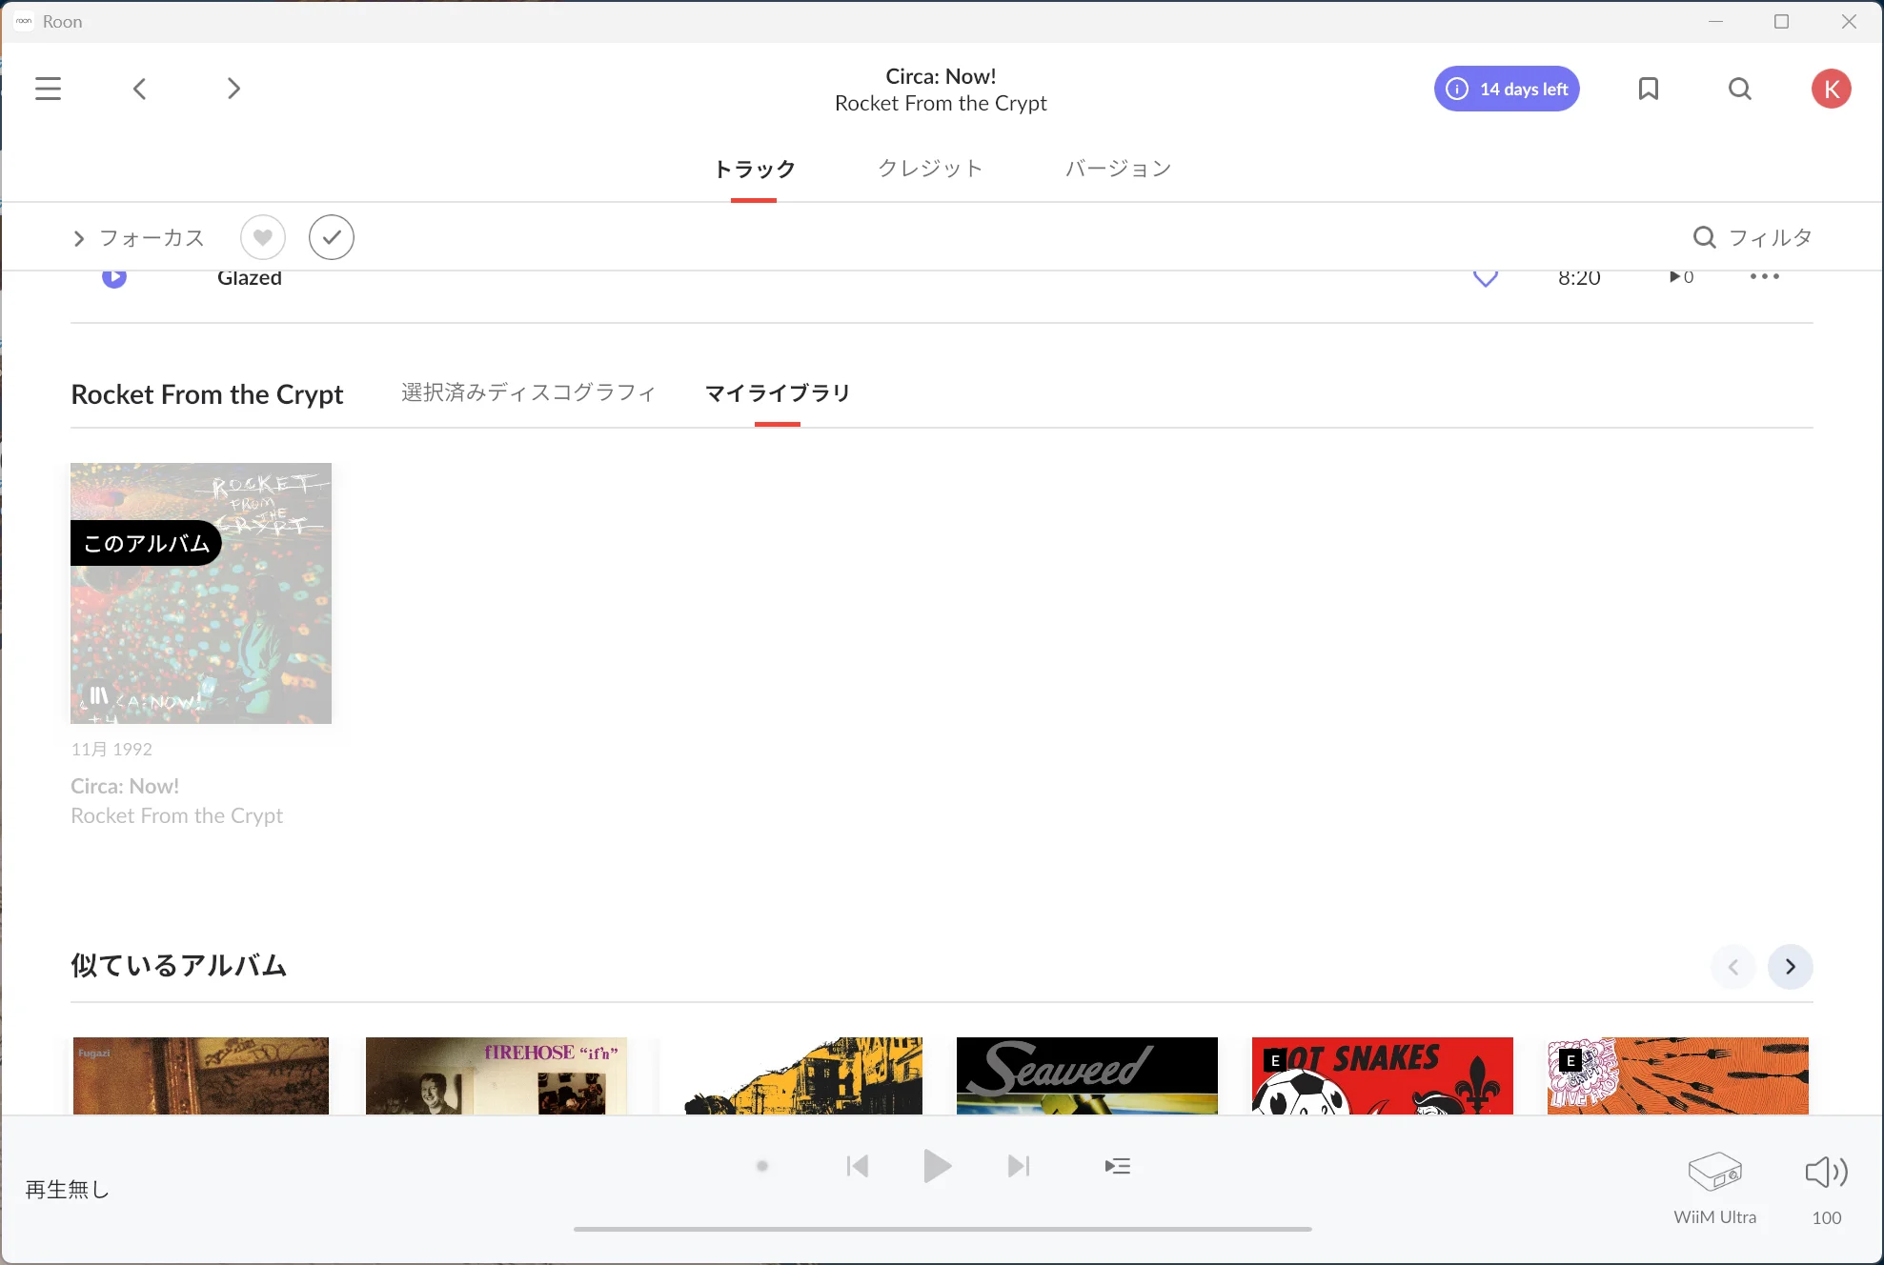1884x1265 pixels.
Task: Expand the フォーカス focus panel
Action: (139, 237)
